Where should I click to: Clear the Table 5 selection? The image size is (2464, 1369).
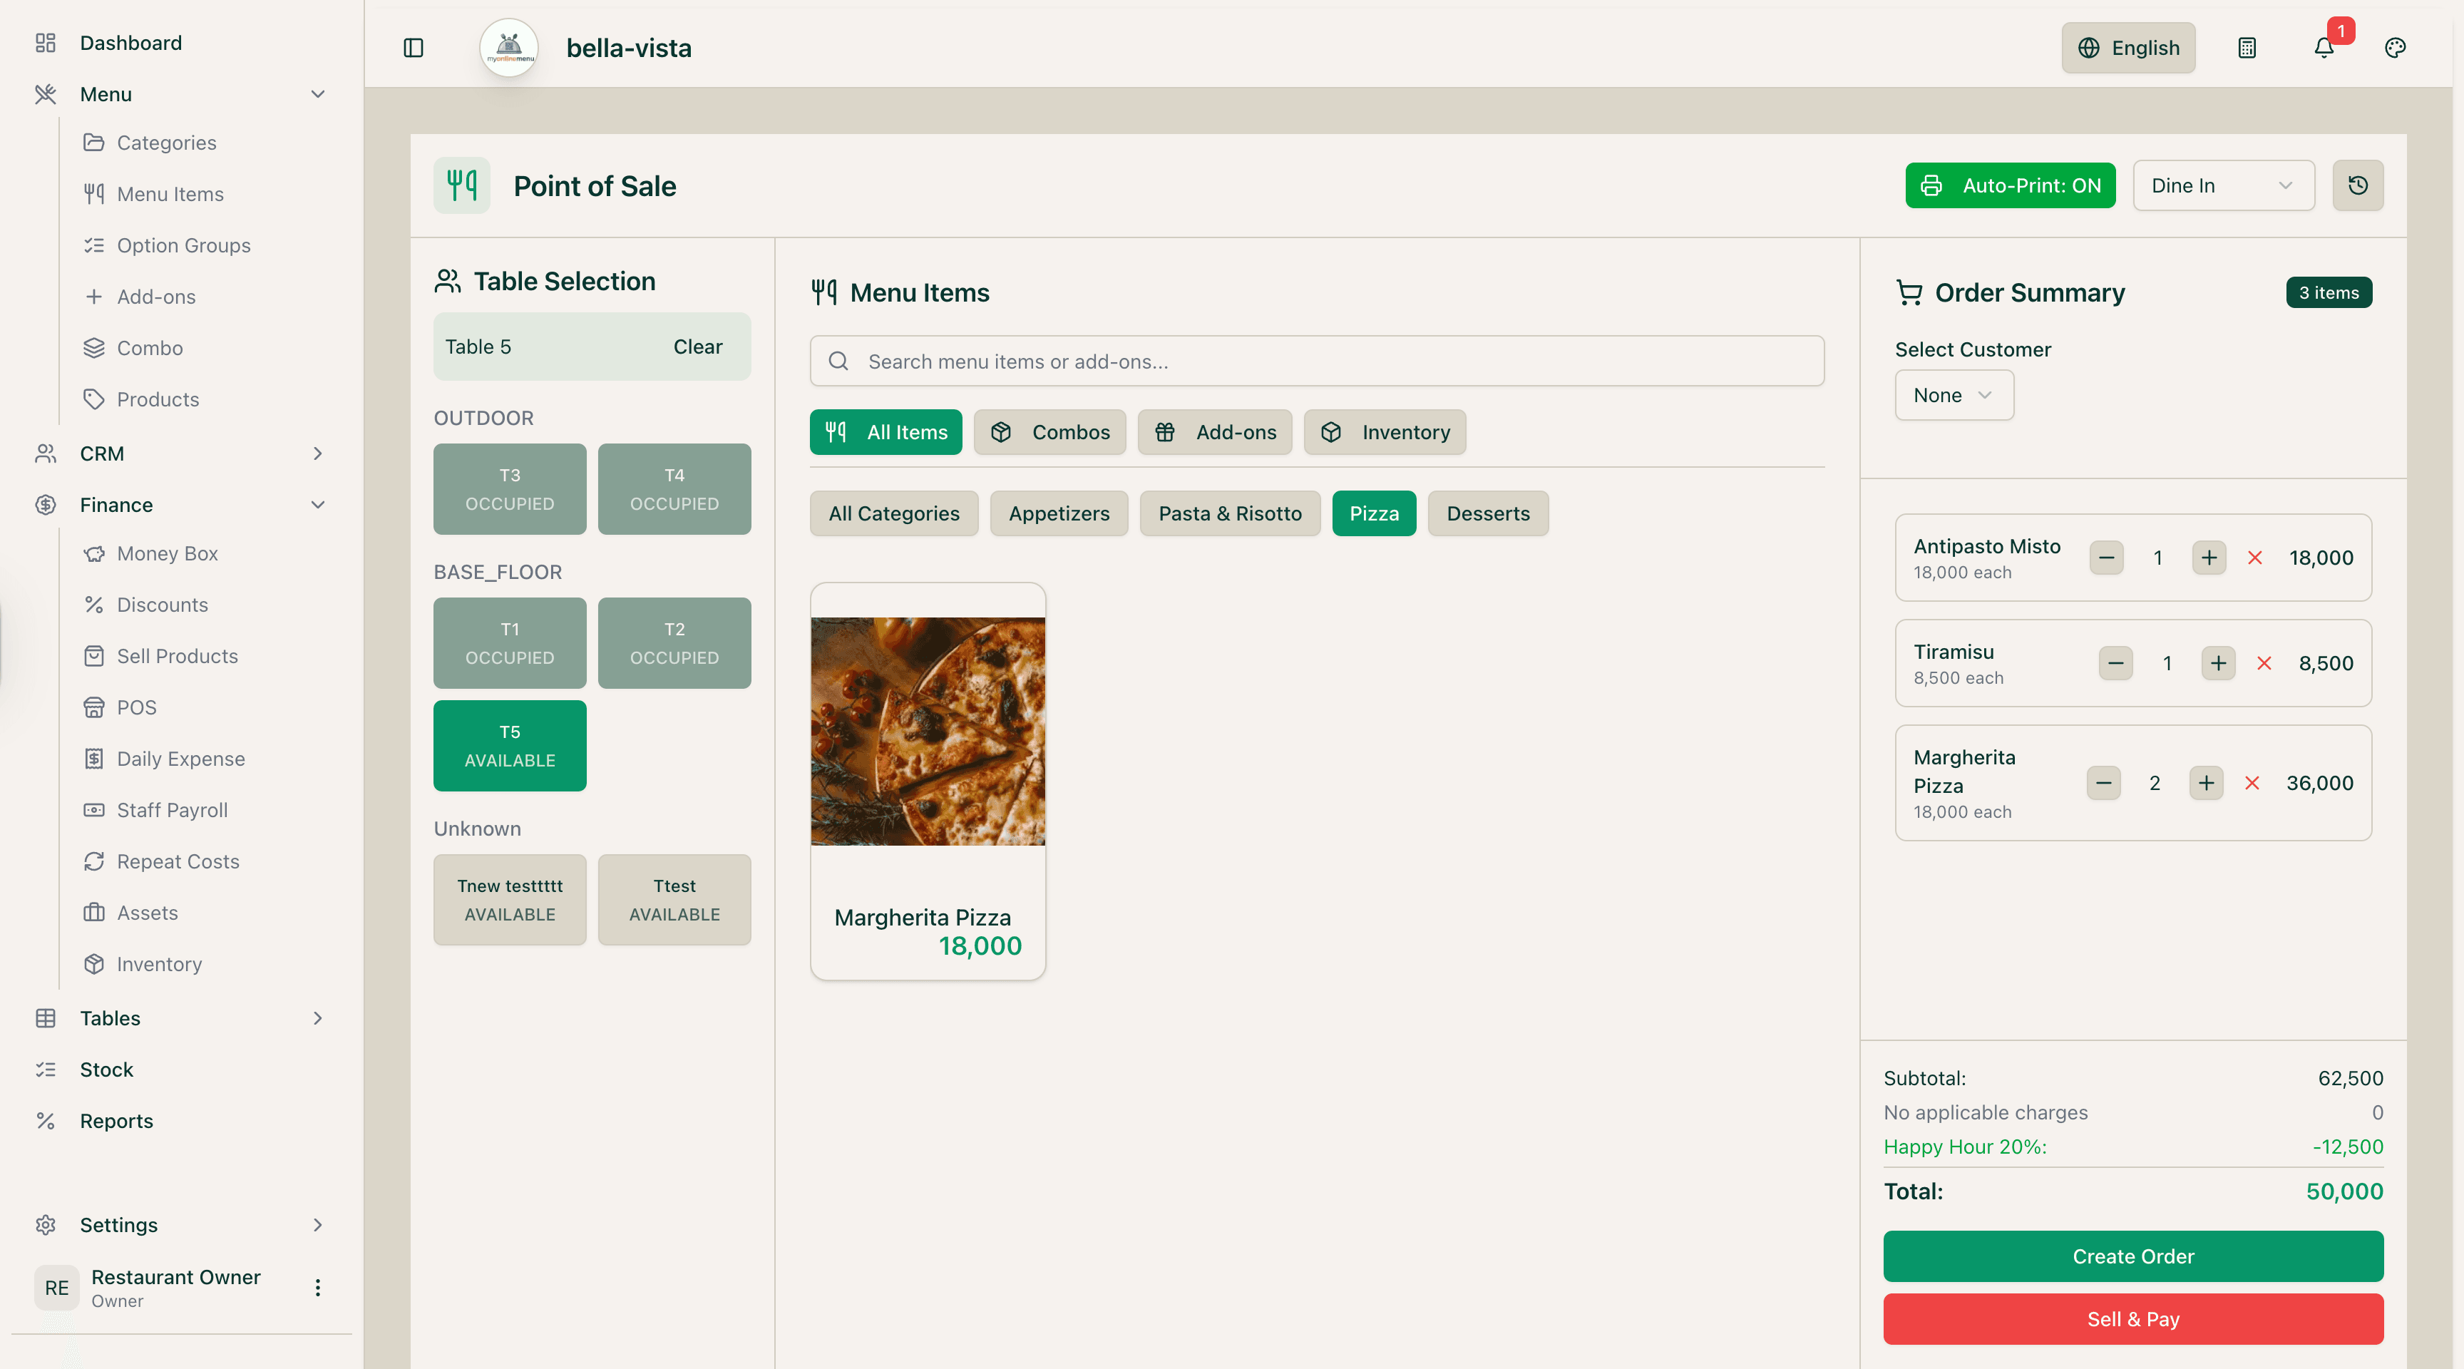(x=697, y=347)
